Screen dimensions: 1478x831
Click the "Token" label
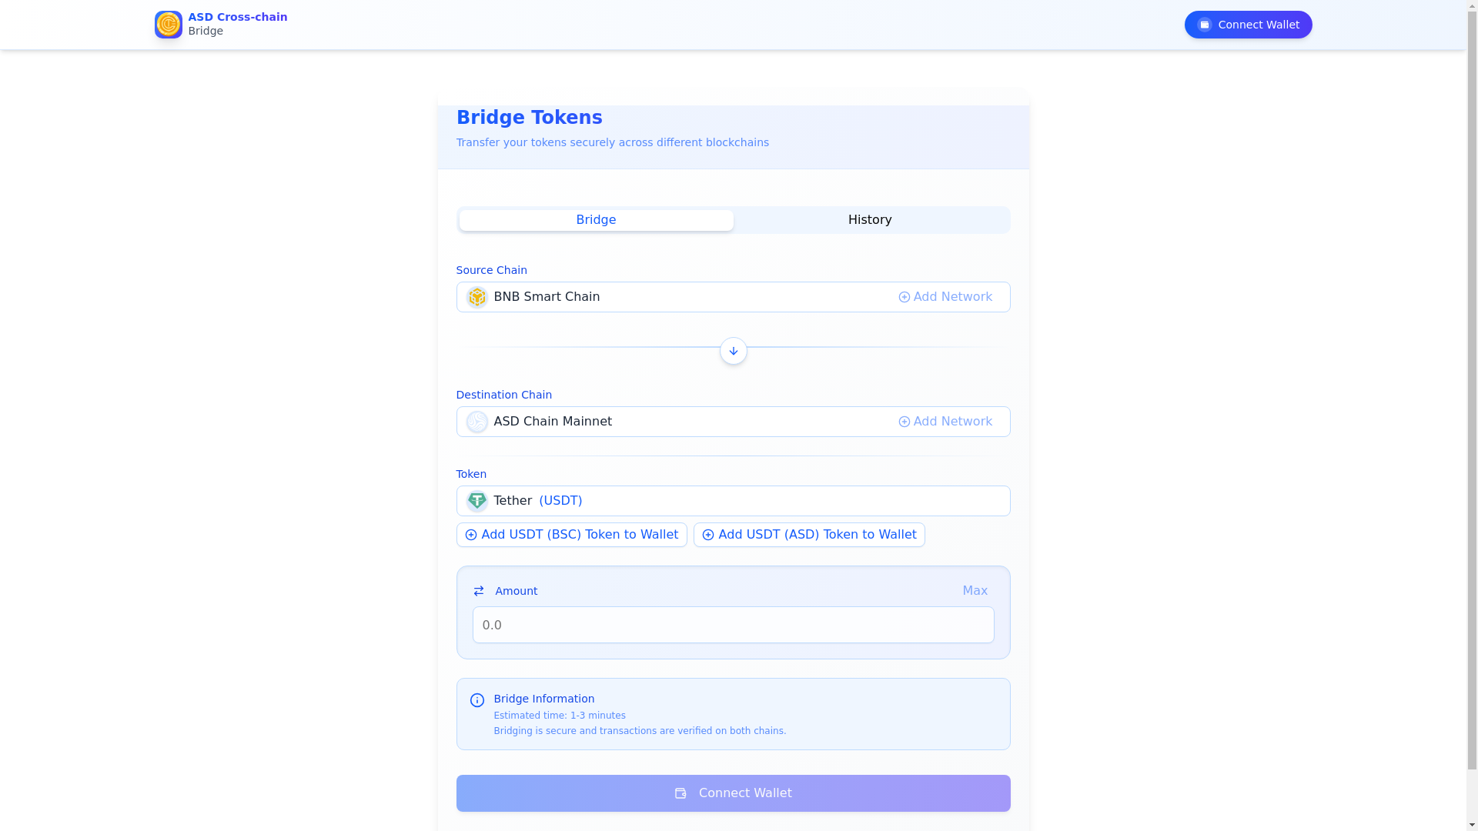471,474
